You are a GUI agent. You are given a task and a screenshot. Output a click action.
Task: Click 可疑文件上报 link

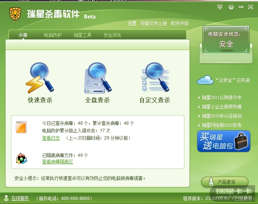pyautogui.click(x=153, y=23)
